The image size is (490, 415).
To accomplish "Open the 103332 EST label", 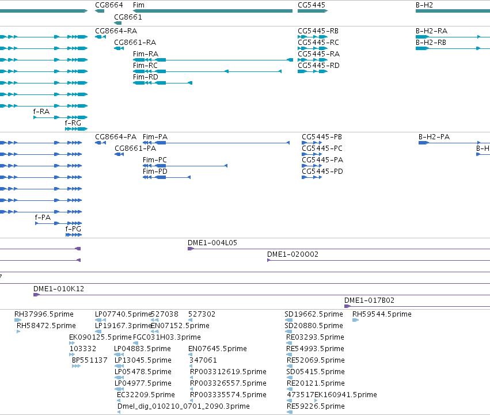I will click(x=83, y=349).
